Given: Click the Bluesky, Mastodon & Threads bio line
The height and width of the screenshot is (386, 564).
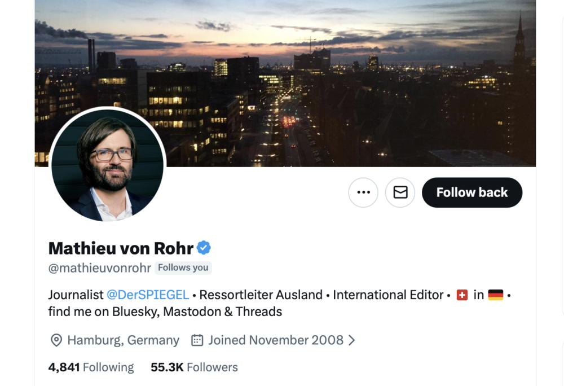Looking at the screenshot, I should [x=165, y=312].
